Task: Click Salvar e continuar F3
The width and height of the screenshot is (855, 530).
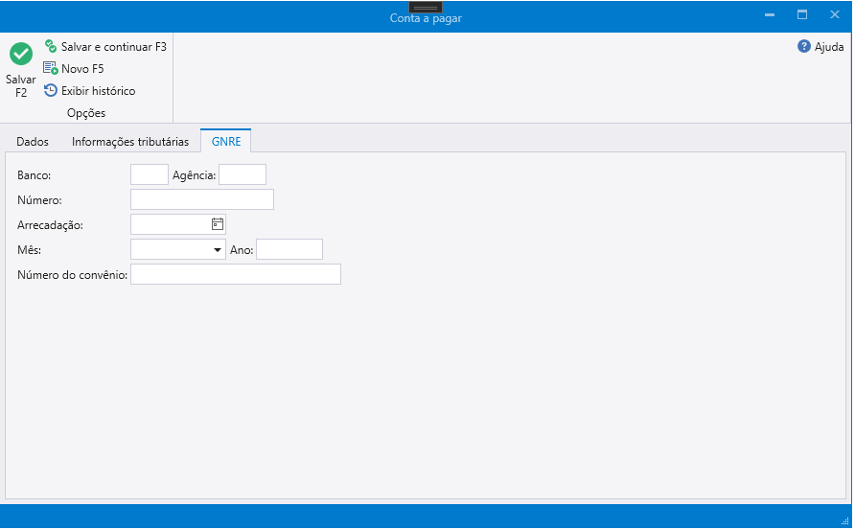Action: (x=105, y=46)
